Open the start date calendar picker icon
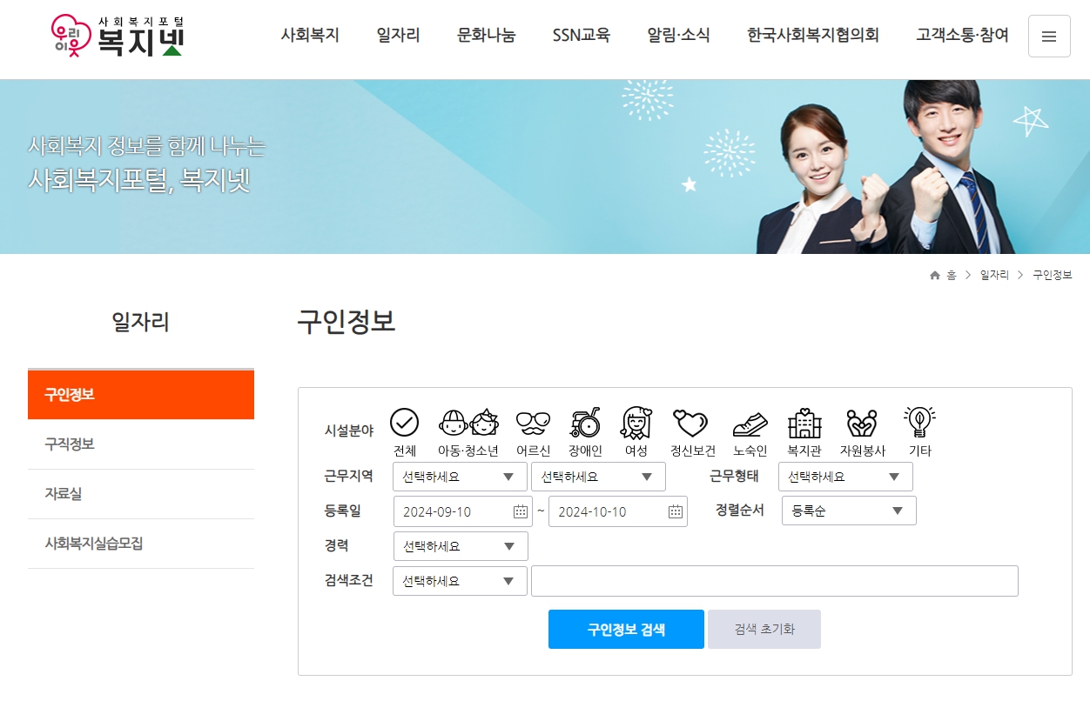This screenshot has height=701, width=1090. [x=519, y=511]
